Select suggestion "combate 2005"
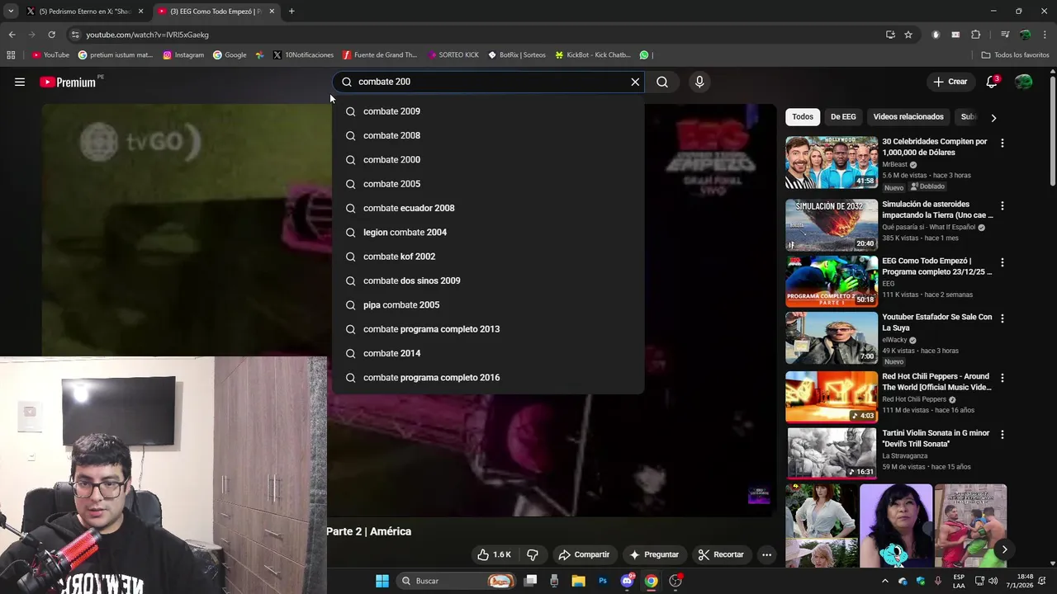This screenshot has width=1057, height=594. (x=487, y=184)
